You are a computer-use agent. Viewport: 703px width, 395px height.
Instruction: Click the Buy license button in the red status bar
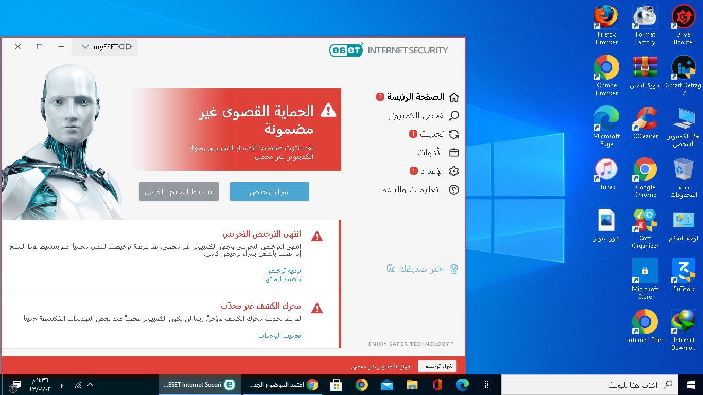point(437,366)
